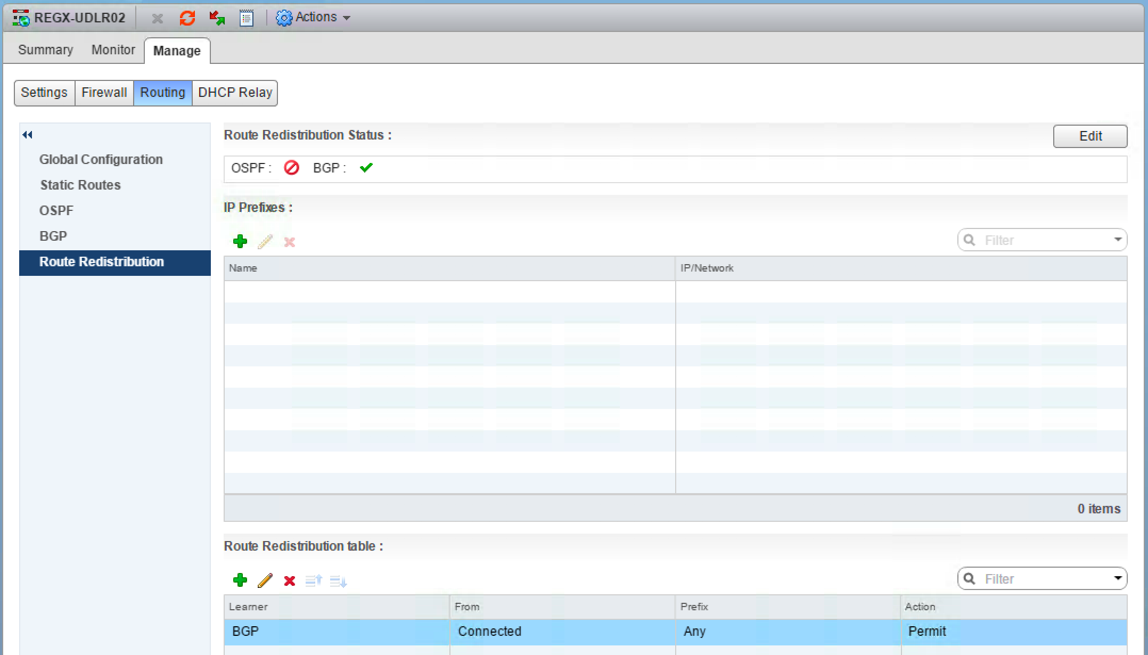Open the Actions dropdown menu
Viewport: 1148px width, 655px height.
click(313, 18)
